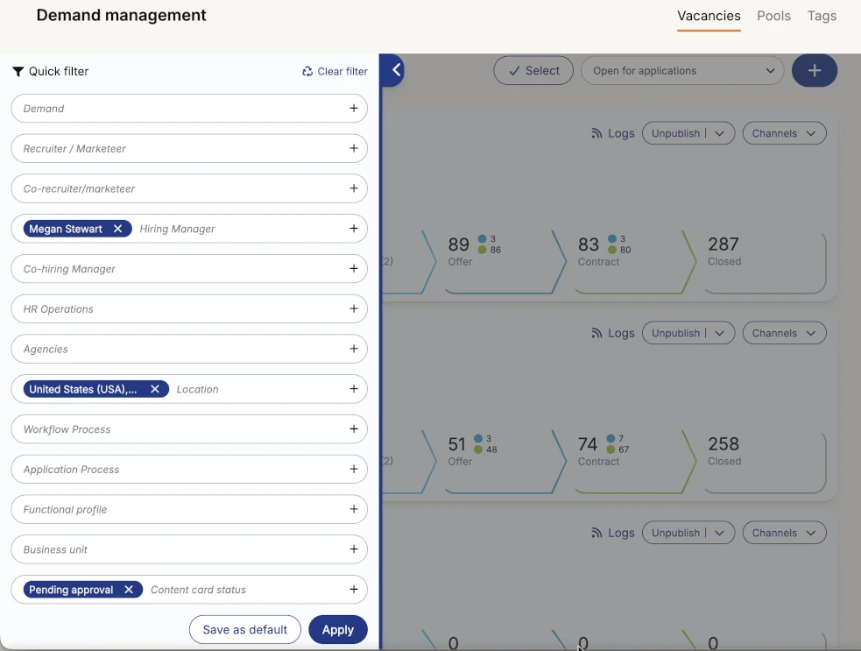Screen dimensions: 861x651
Task: Expand Channels dropdown on third vacancy card
Action: pos(784,533)
